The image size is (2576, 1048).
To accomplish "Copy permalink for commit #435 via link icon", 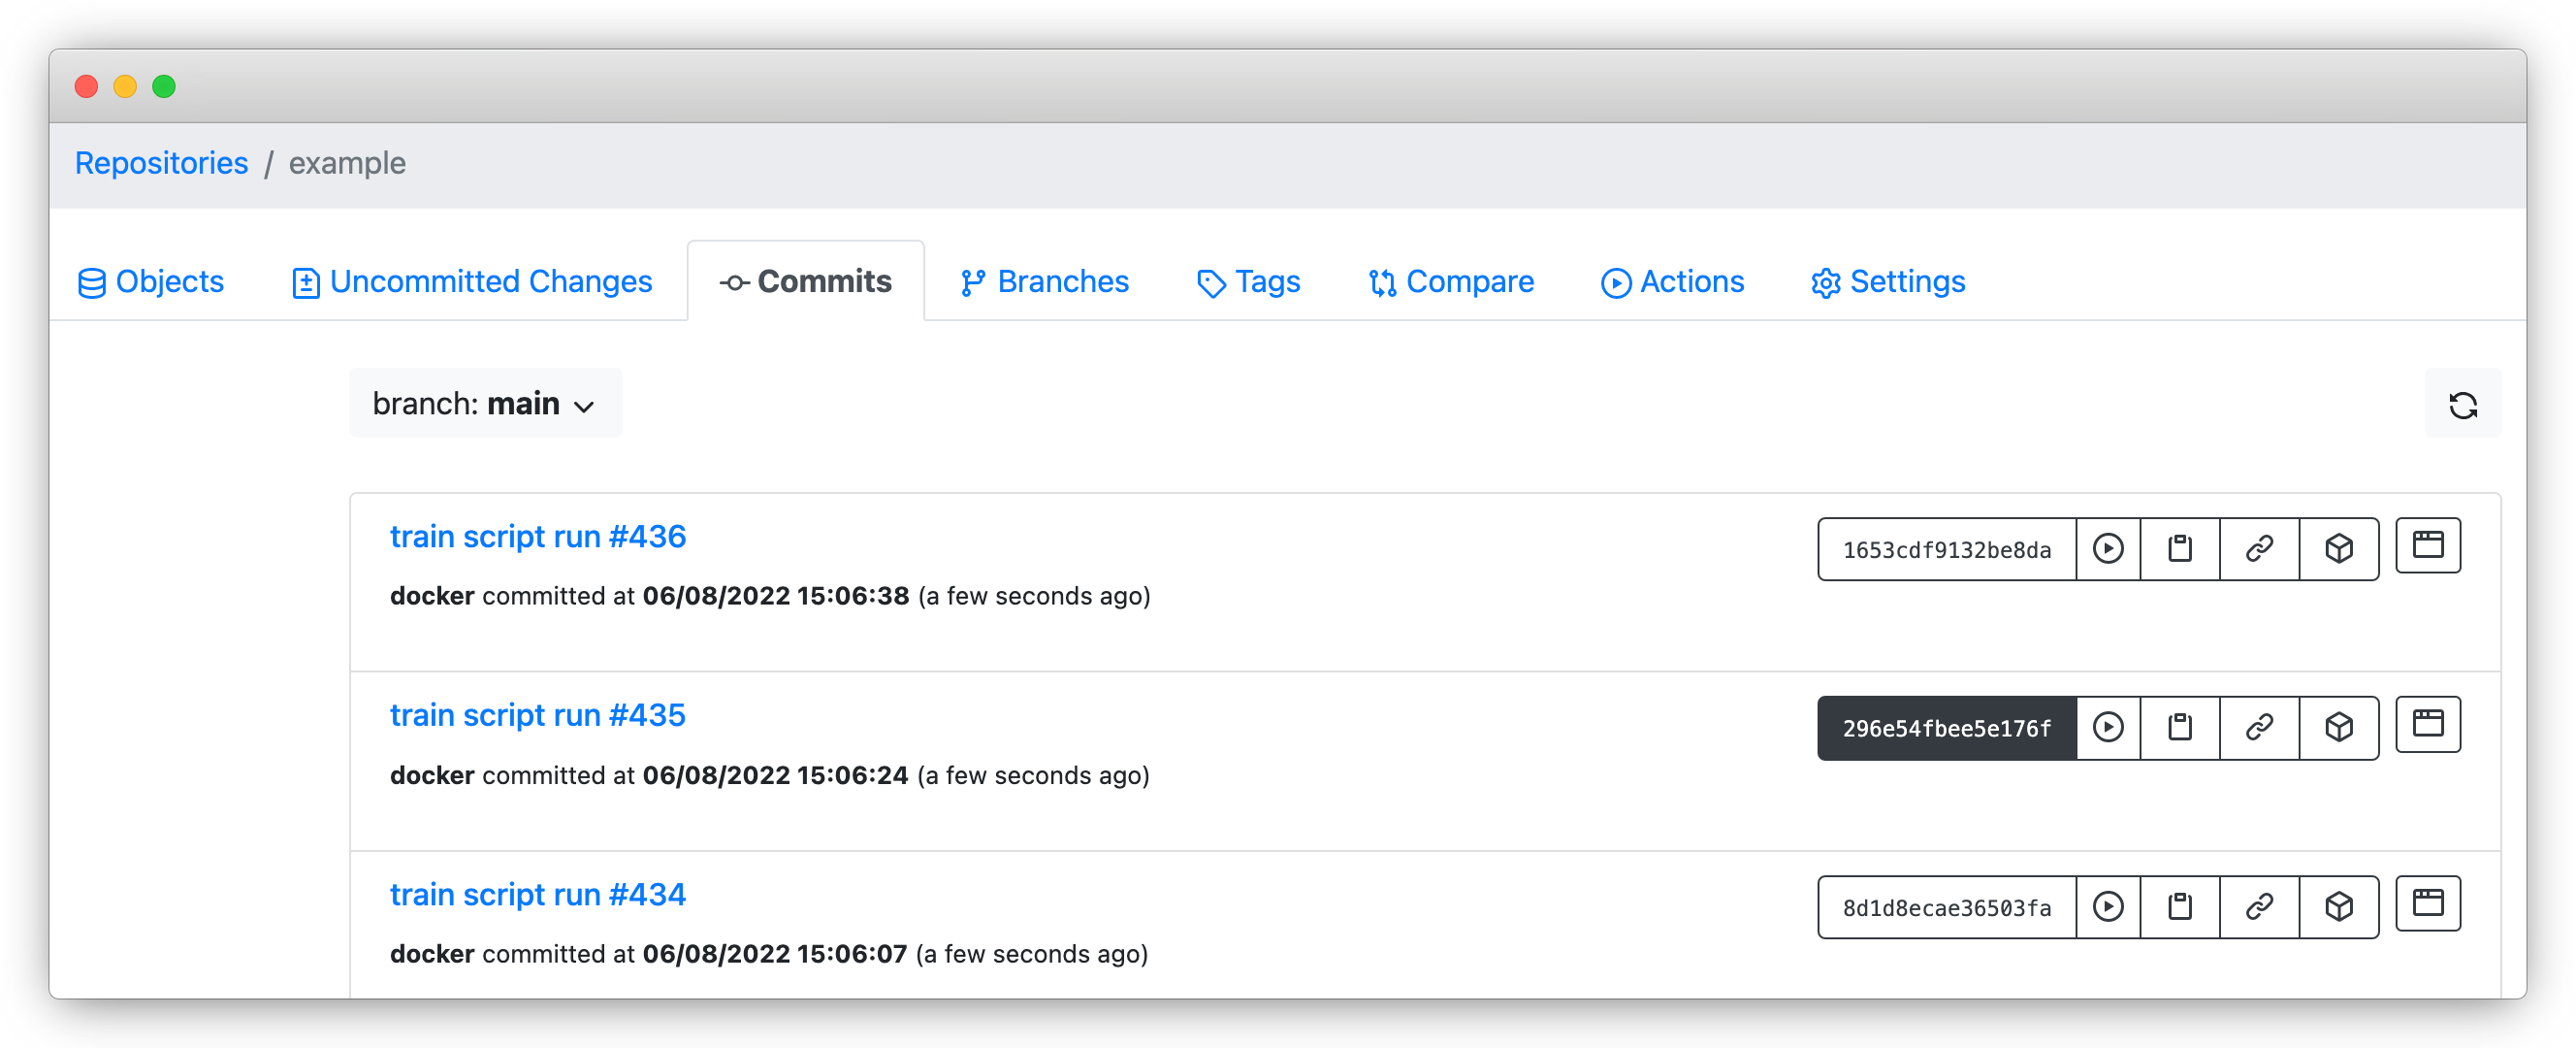I will click(2259, 728).
